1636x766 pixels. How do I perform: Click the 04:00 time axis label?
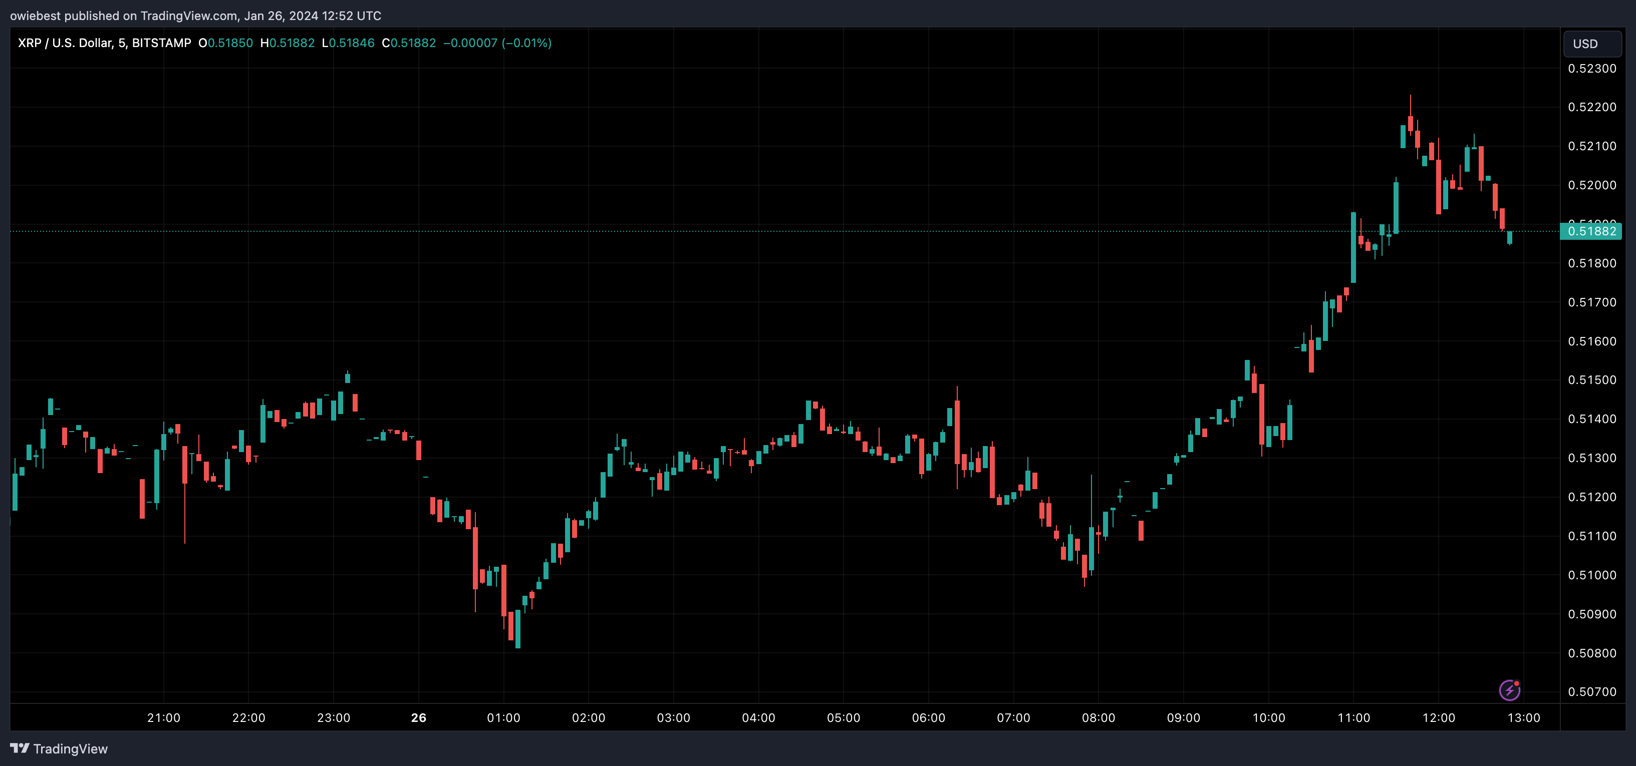click(x=758, y=718)
